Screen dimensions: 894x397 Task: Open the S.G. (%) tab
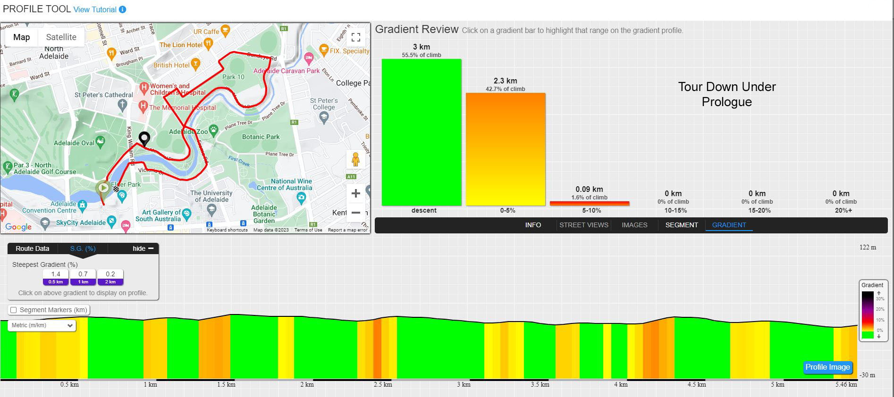(83, 248)
